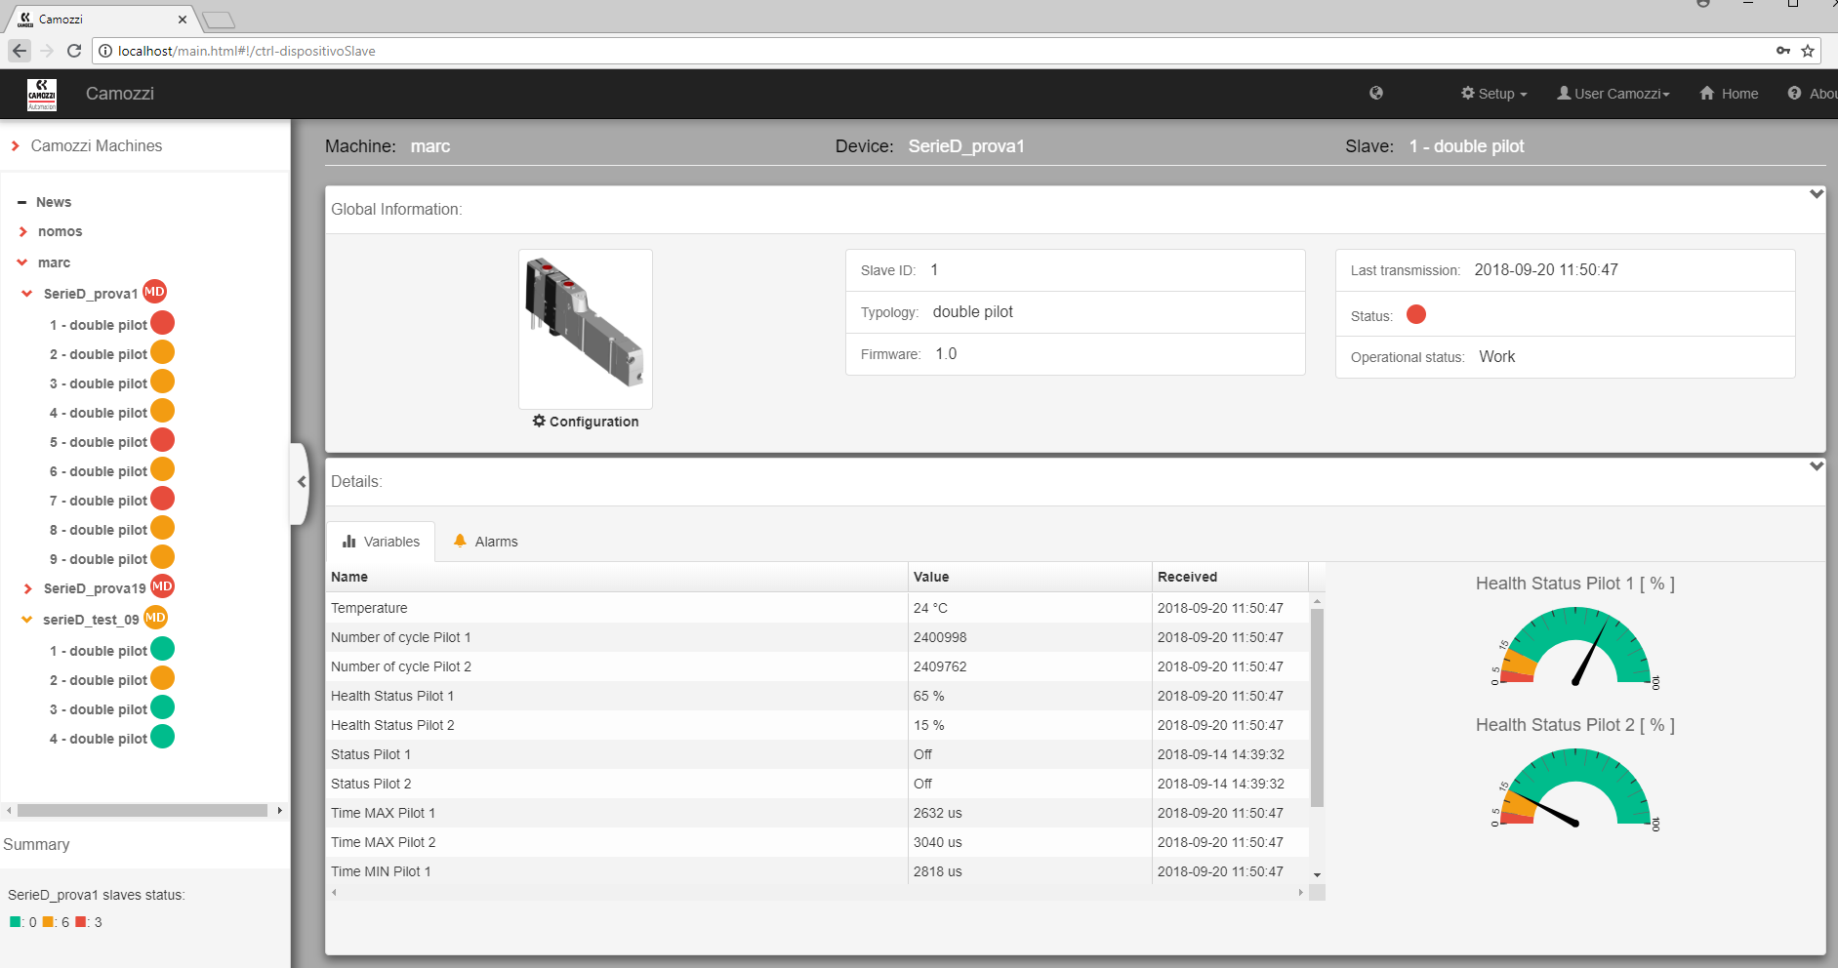Click the Camozzi logo icon in navbar
The width and height of the screenshot is (1838, 968).
pos(42,94)
